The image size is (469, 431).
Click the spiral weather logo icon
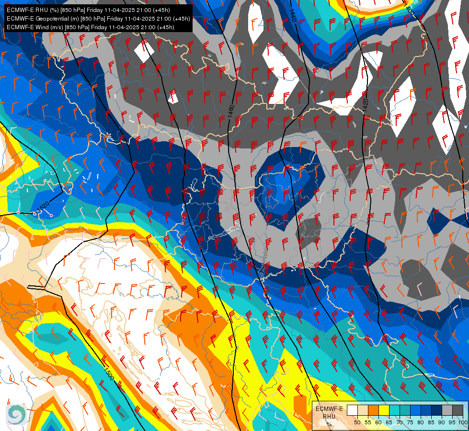[x=16, y=414]
